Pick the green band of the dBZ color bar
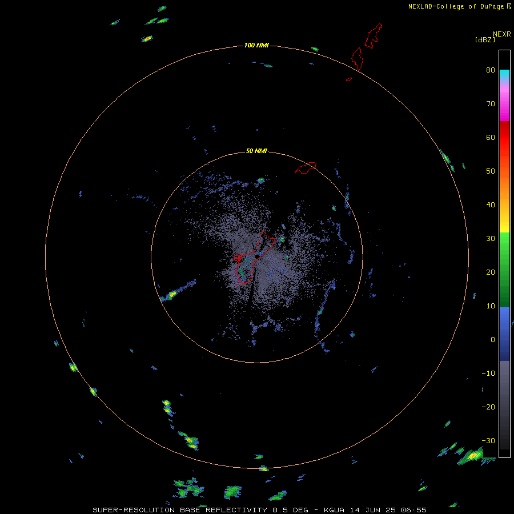Screen dimensions: 514x514 (x=504, y=270)
